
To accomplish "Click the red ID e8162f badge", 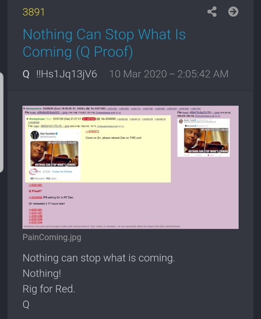I will tap(89, 119).
